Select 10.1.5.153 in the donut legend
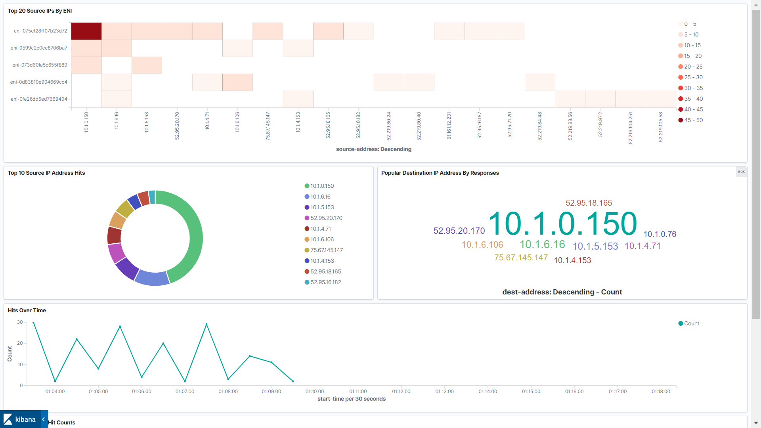Screen dimensions: 761x428 319,207
